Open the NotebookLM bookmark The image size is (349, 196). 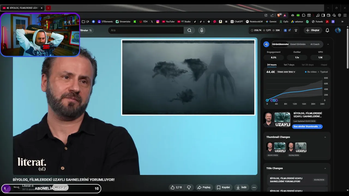coord(254,22)
